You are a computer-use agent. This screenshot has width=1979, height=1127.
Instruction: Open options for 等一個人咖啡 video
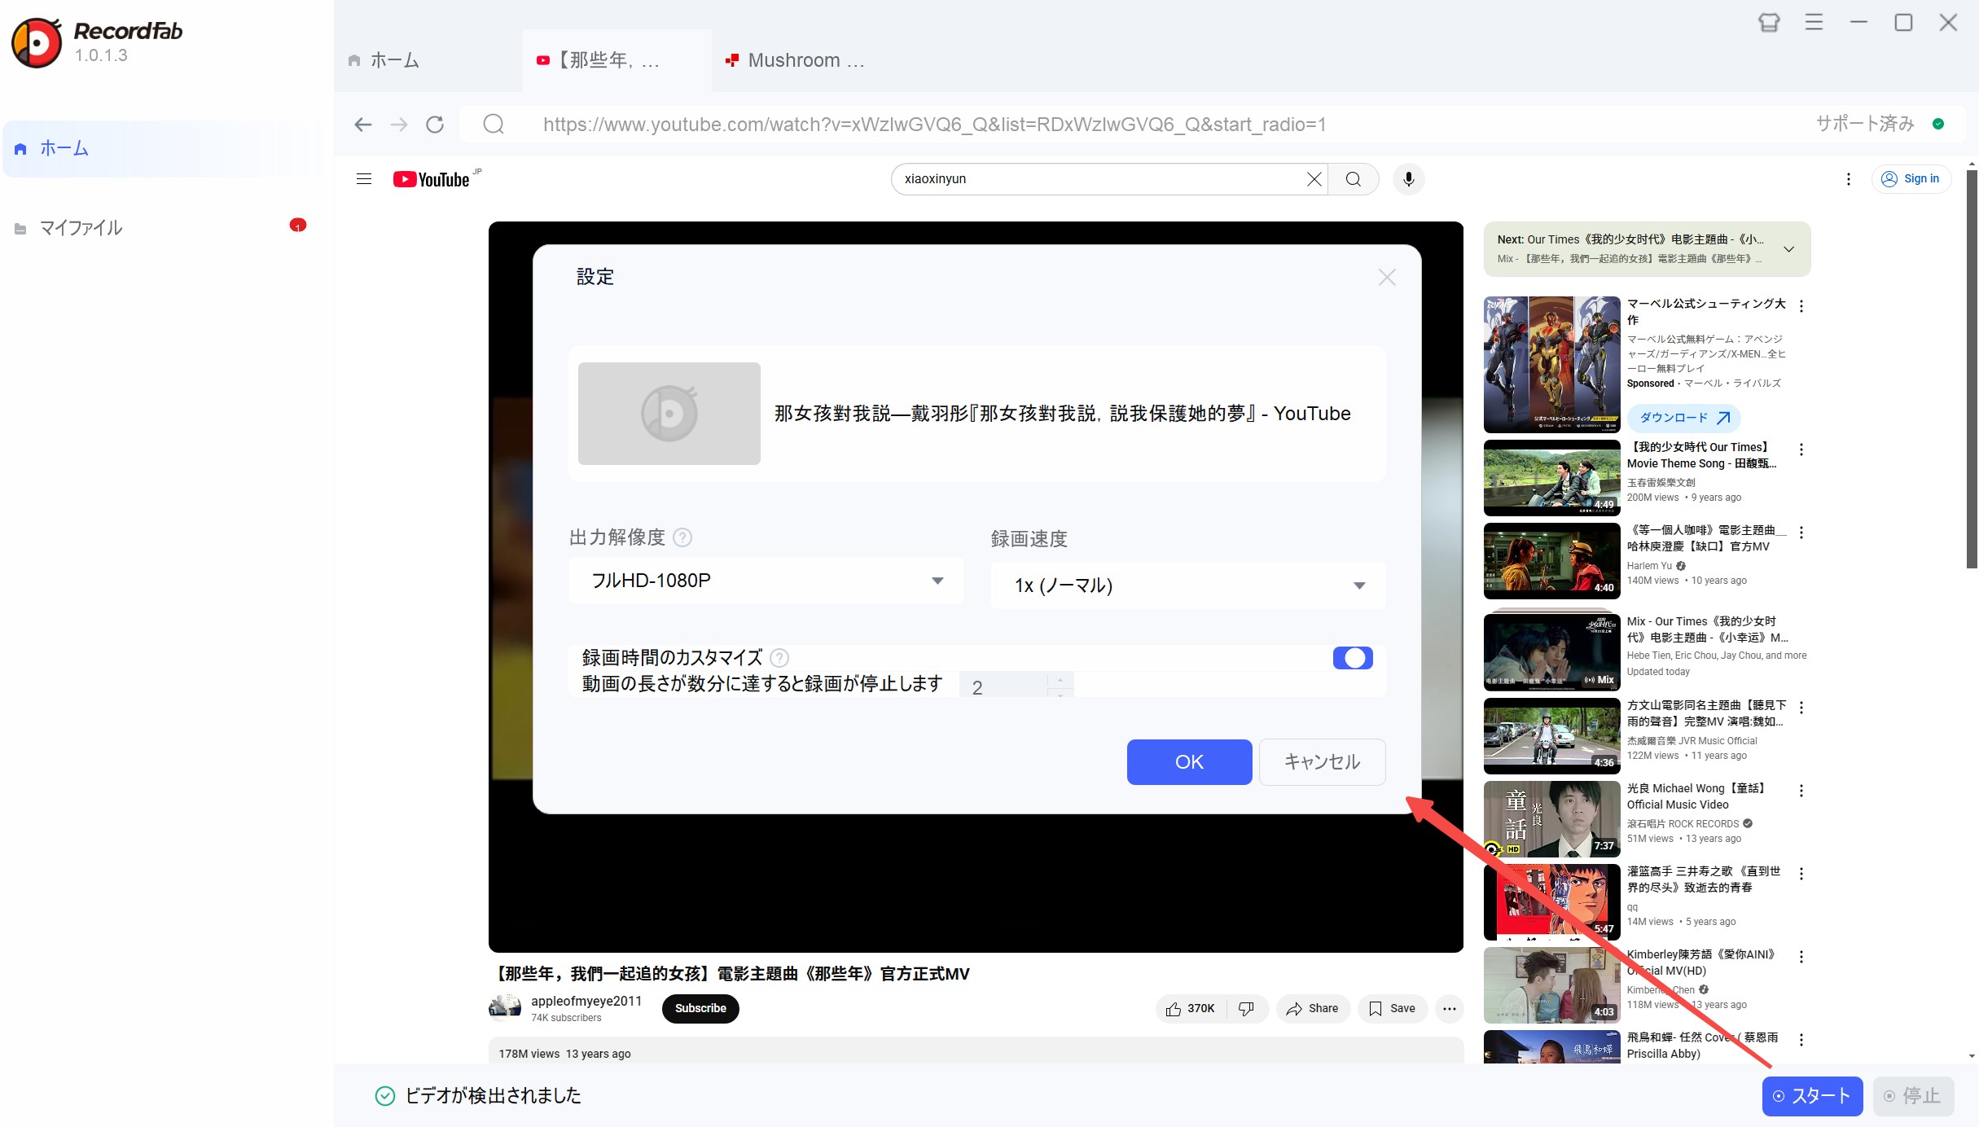click(1801, 533)
